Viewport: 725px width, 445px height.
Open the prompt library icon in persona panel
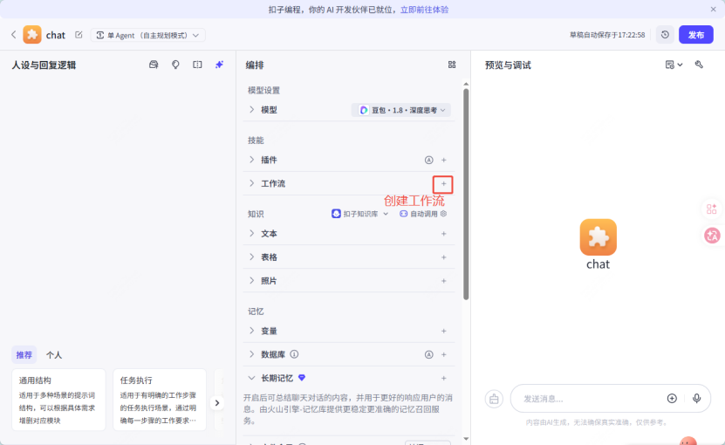coord(154,65)
